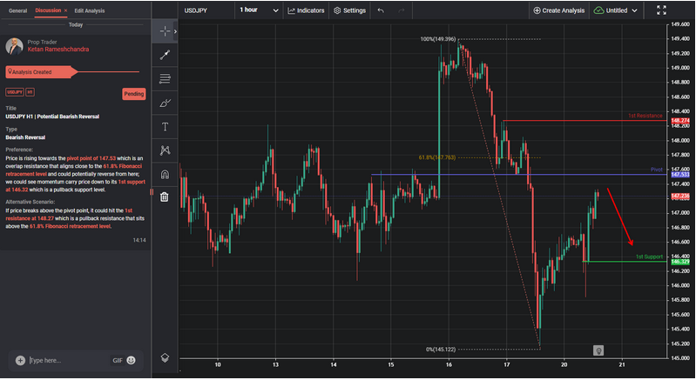Select the brush drawing tool

[165, 103]
